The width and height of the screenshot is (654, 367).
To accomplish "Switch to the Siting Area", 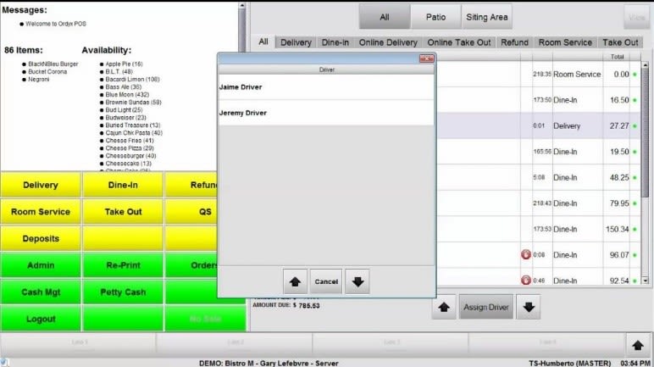I will tap(487, 17).
